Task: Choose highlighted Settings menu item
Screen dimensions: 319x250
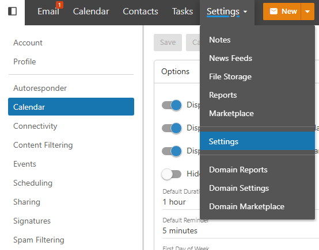Action: pyautogui.click(x=257, y=141)
